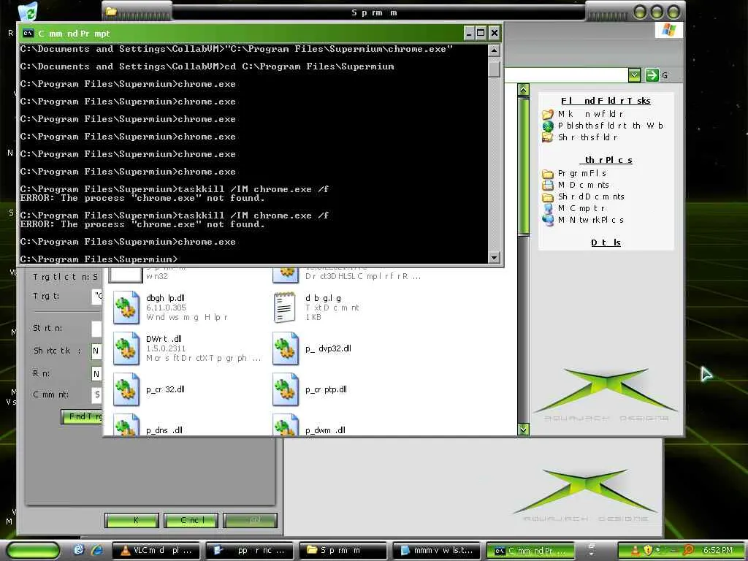Click into the Start in input field
This screenshot has height=561, width=748.
97,328
